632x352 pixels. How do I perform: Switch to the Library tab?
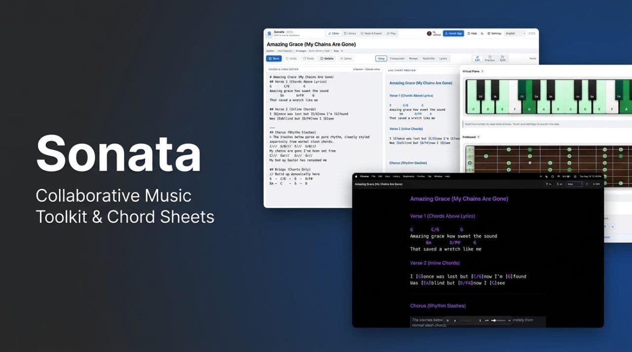pos(350,34)
